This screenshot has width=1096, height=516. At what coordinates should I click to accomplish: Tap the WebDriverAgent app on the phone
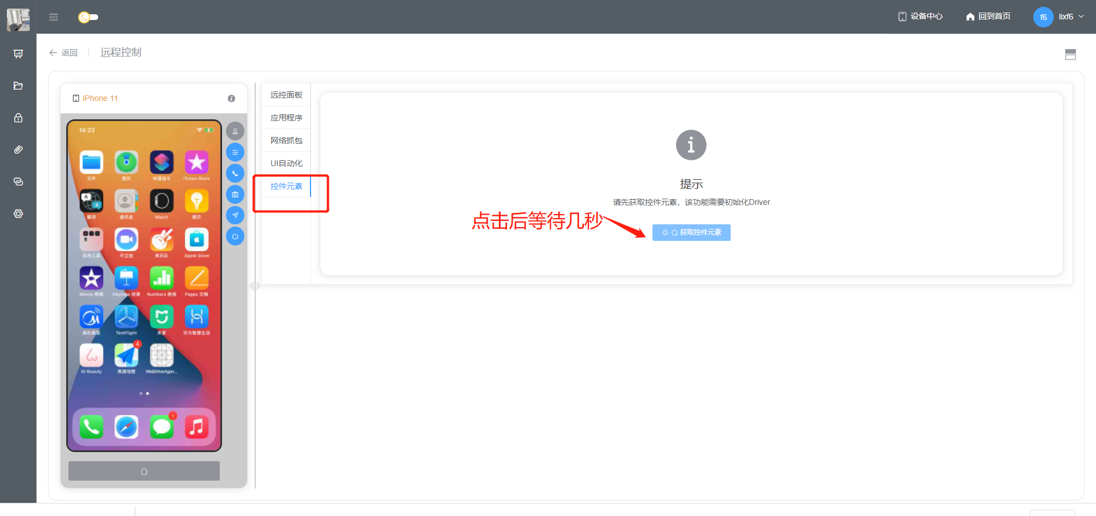[x=162, y=356]
